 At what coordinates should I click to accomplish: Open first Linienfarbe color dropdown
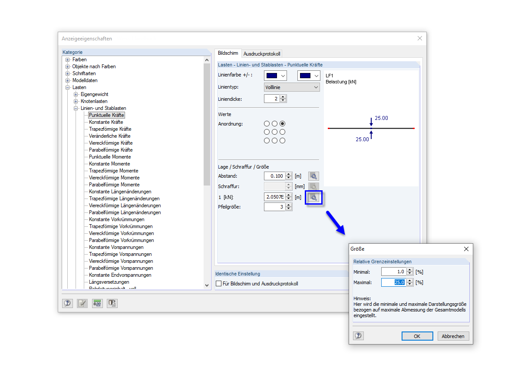point(275,76)
